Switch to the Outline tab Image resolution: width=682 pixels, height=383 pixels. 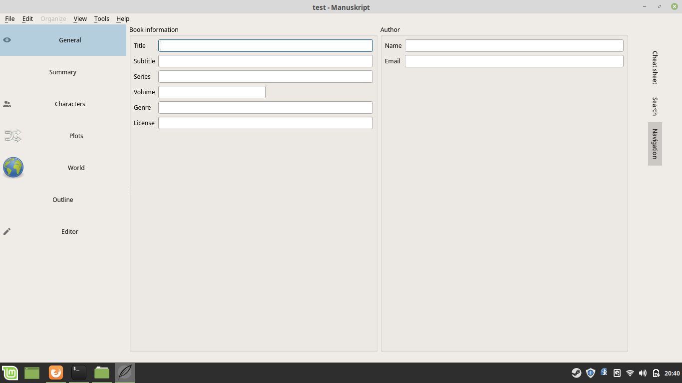pyautogui.click(x=63, y=199)
